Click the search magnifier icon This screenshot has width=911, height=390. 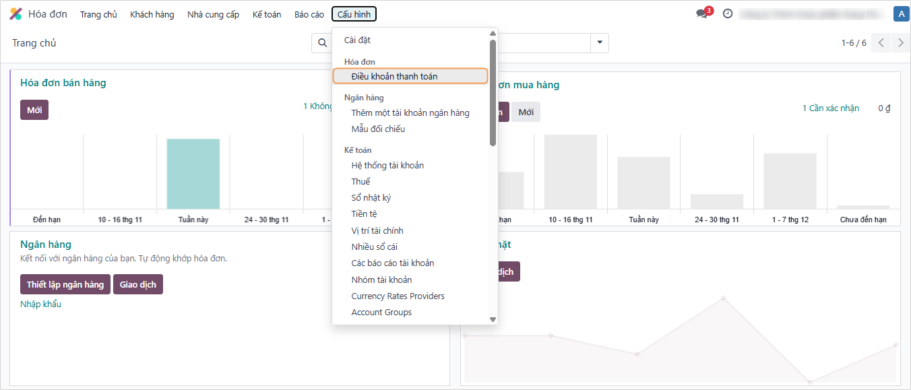322,43
